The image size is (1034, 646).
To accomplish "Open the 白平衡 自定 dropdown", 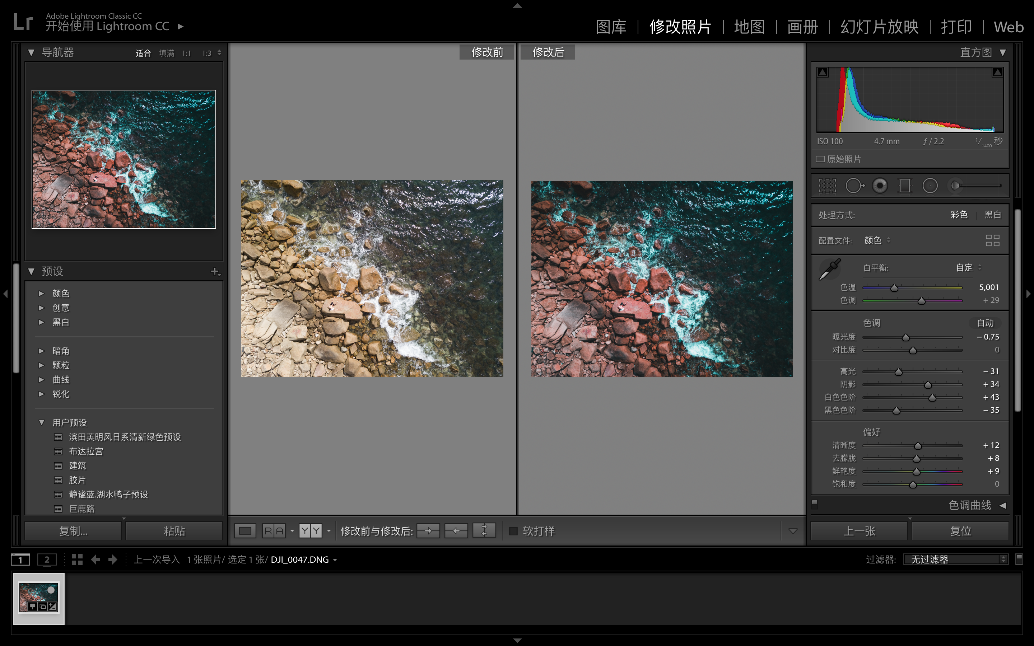I will [x=968, y=267].
